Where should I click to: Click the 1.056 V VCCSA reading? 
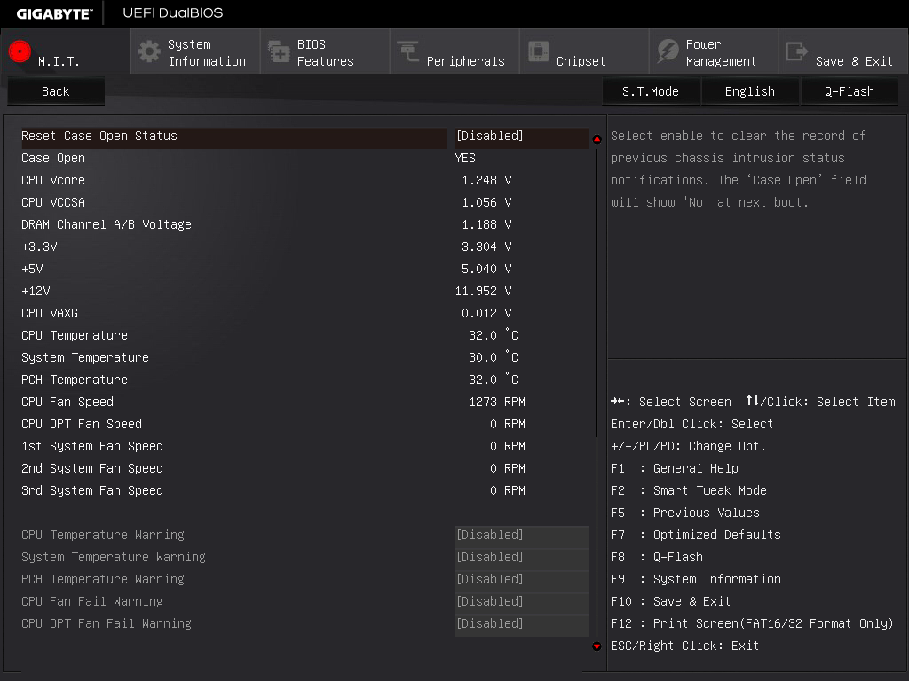tap(486, 202)
